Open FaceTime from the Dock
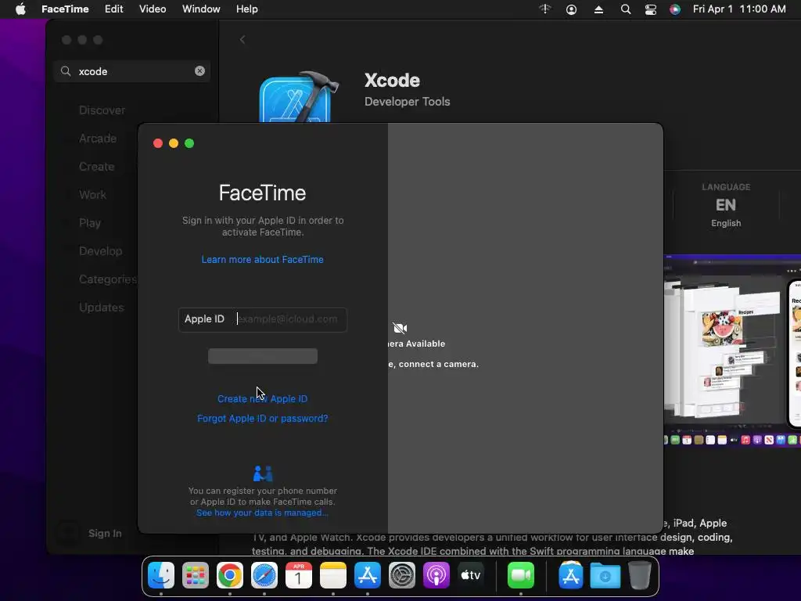Viewport: 801px width, 601px height. pyautogui.click(x=520, y=575)
